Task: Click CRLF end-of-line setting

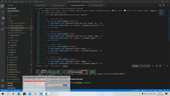Action: coord(155,90)
